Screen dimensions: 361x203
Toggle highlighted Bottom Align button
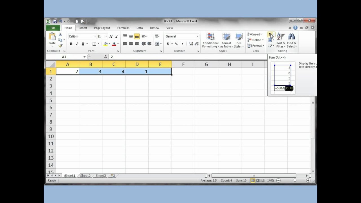coord(137,36)
